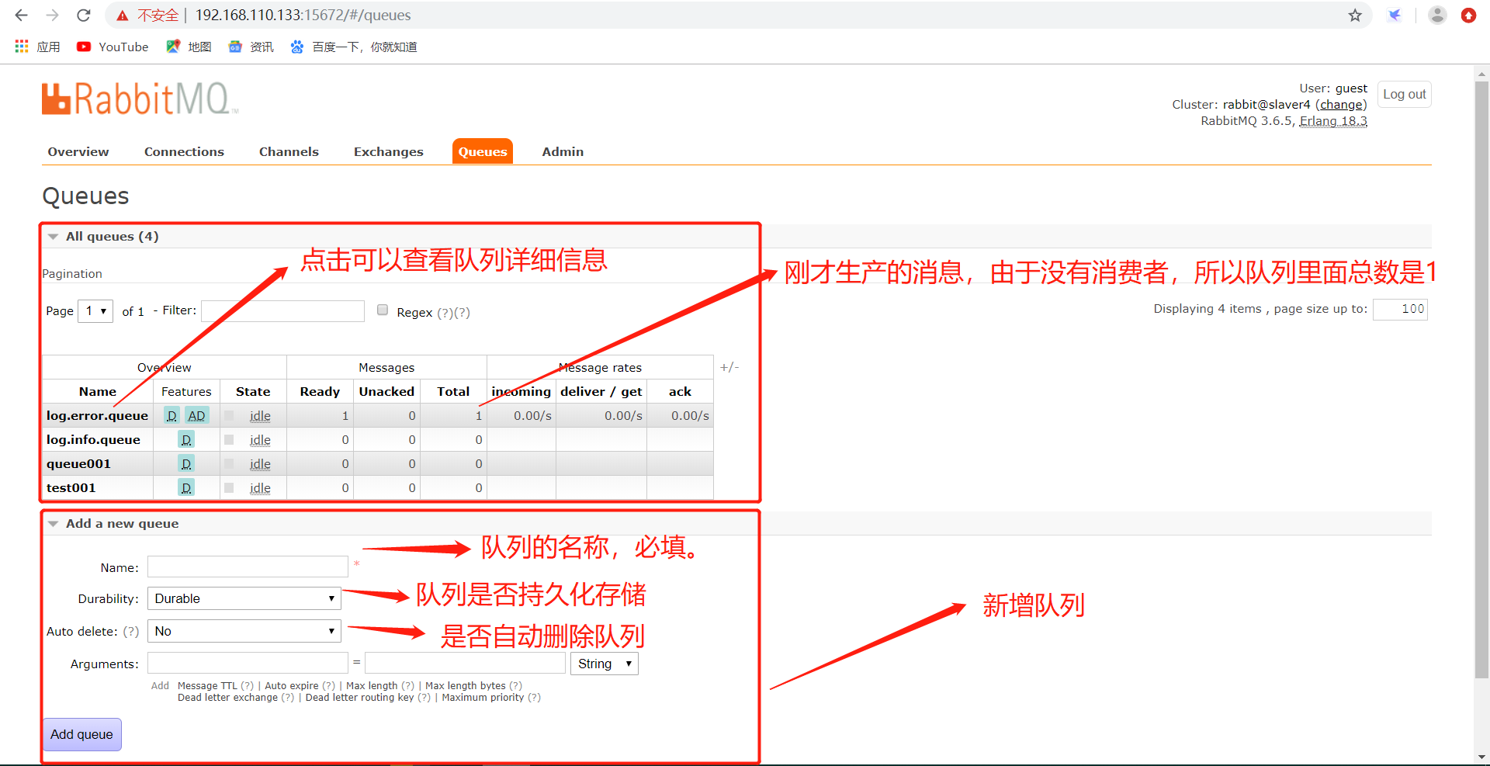
Task: Switch to the Admin tab
Action: [x=563, y=152]
